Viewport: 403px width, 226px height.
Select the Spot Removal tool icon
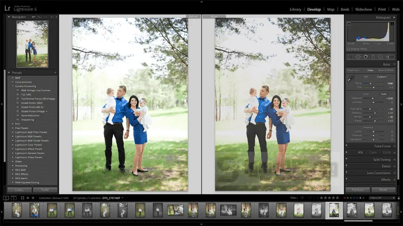click(358, 57)
